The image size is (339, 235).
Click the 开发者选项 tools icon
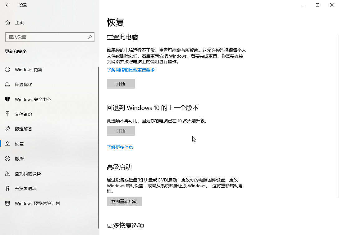tap(7, 189)
